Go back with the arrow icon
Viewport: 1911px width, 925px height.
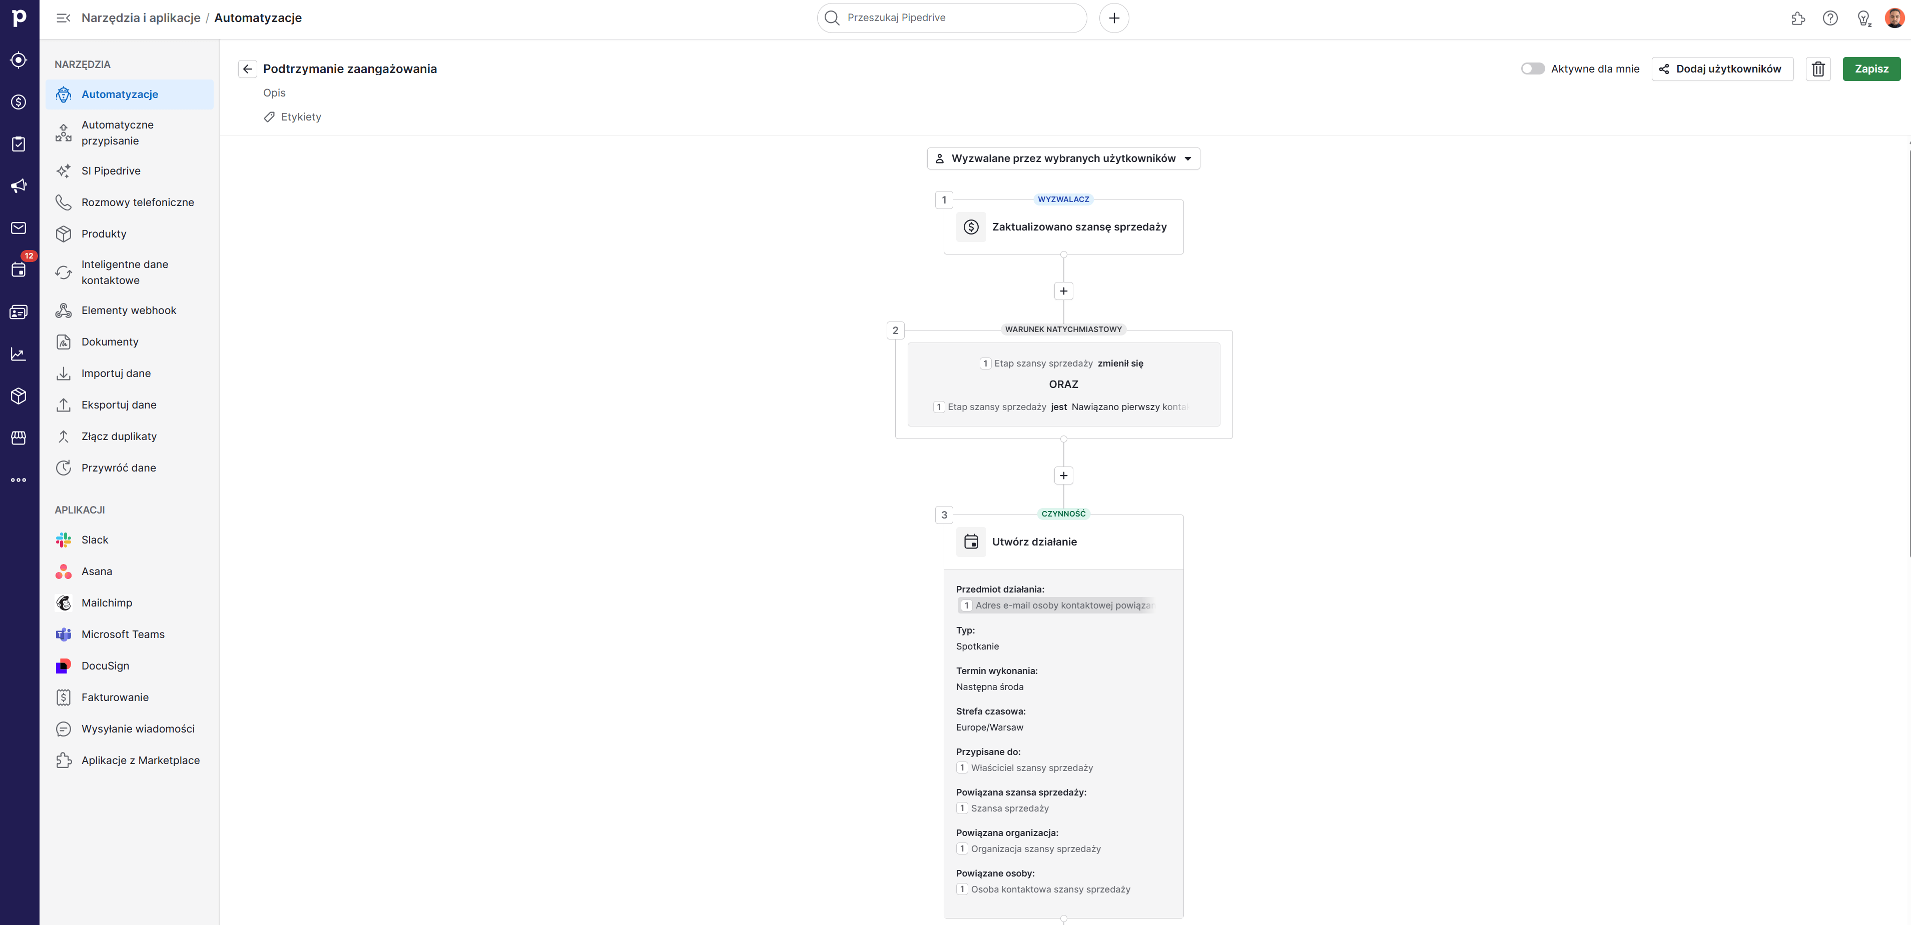click(x=248, y=69)
